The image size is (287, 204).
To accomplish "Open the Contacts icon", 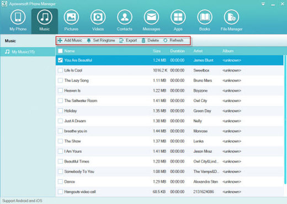I will click(125, 17).
